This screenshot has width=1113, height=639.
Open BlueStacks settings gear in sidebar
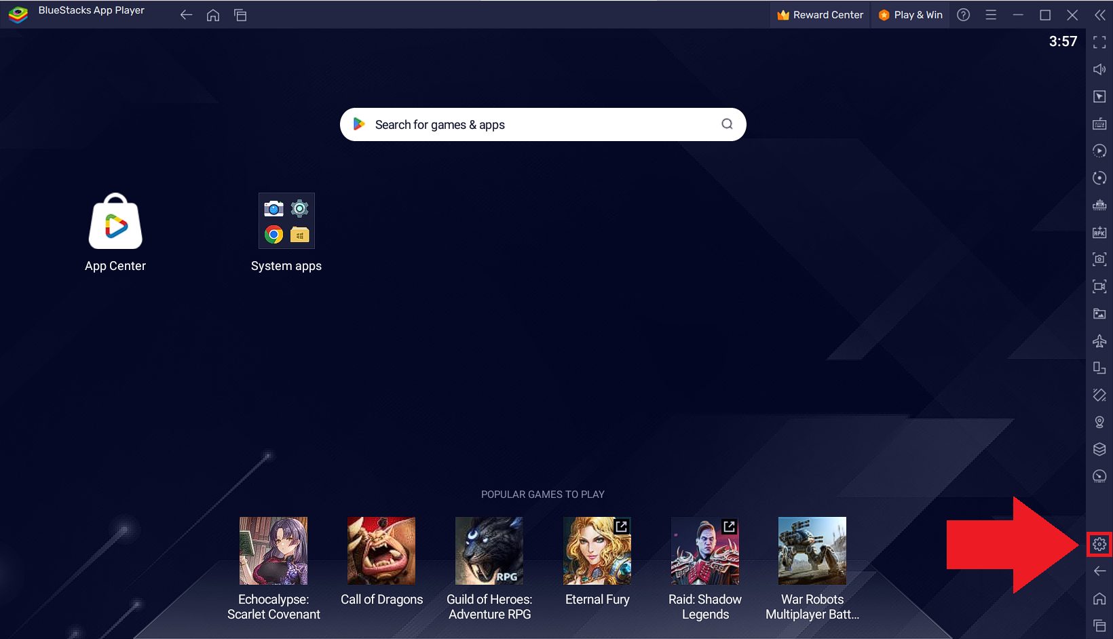[1099, 544]
